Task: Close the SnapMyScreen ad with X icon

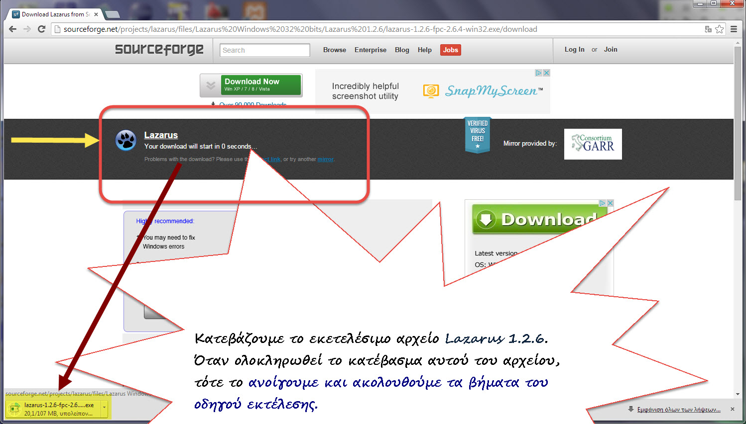Action: tap(546, 73)
